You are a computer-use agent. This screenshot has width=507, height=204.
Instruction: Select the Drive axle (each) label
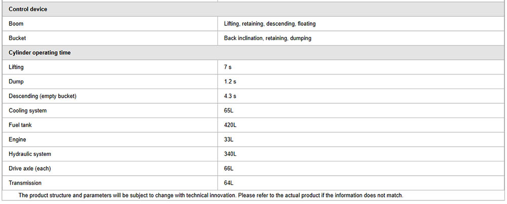[30, 168]
